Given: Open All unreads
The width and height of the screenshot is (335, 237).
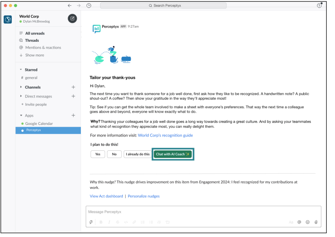Looking at the screenshot, I should point(35,33).
